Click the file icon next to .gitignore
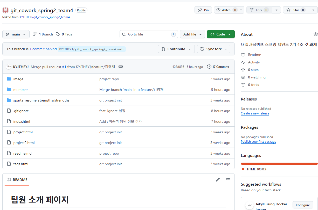This screenshot has width=318, height=210. click(9, 111)
